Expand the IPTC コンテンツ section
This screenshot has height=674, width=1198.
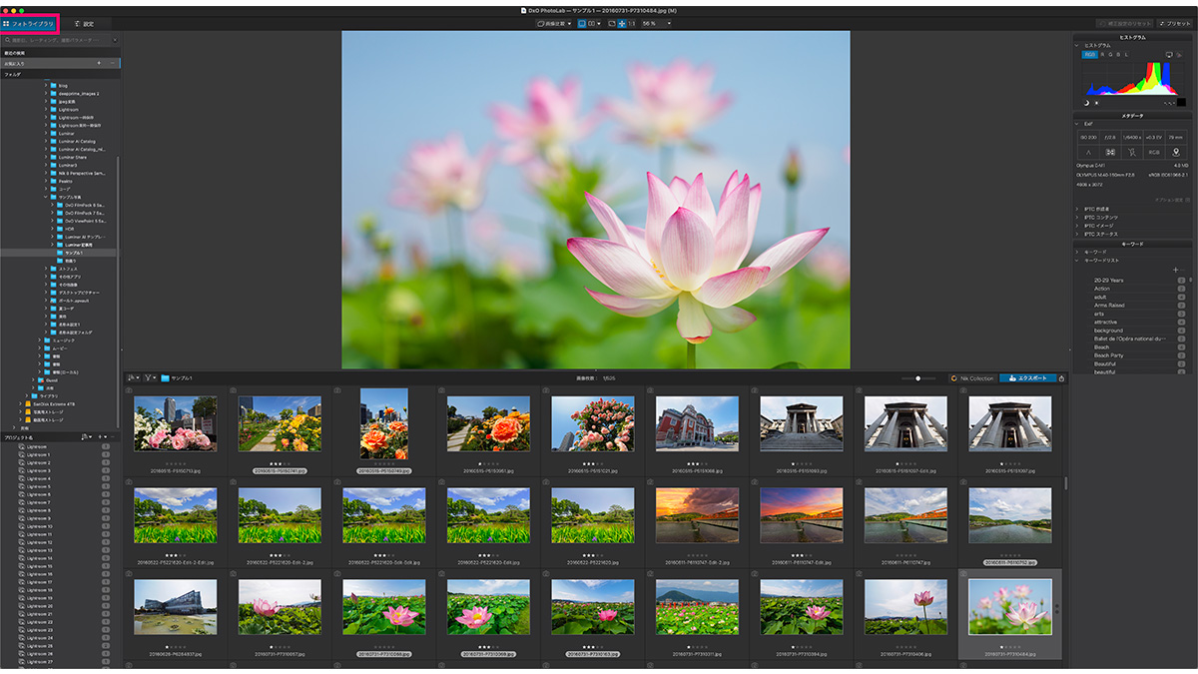pos(1078,217)
